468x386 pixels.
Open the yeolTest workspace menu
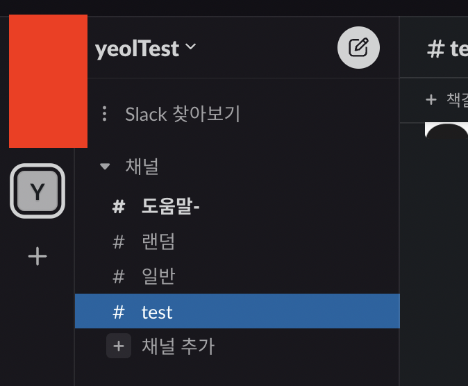click(x=145, y=49)
